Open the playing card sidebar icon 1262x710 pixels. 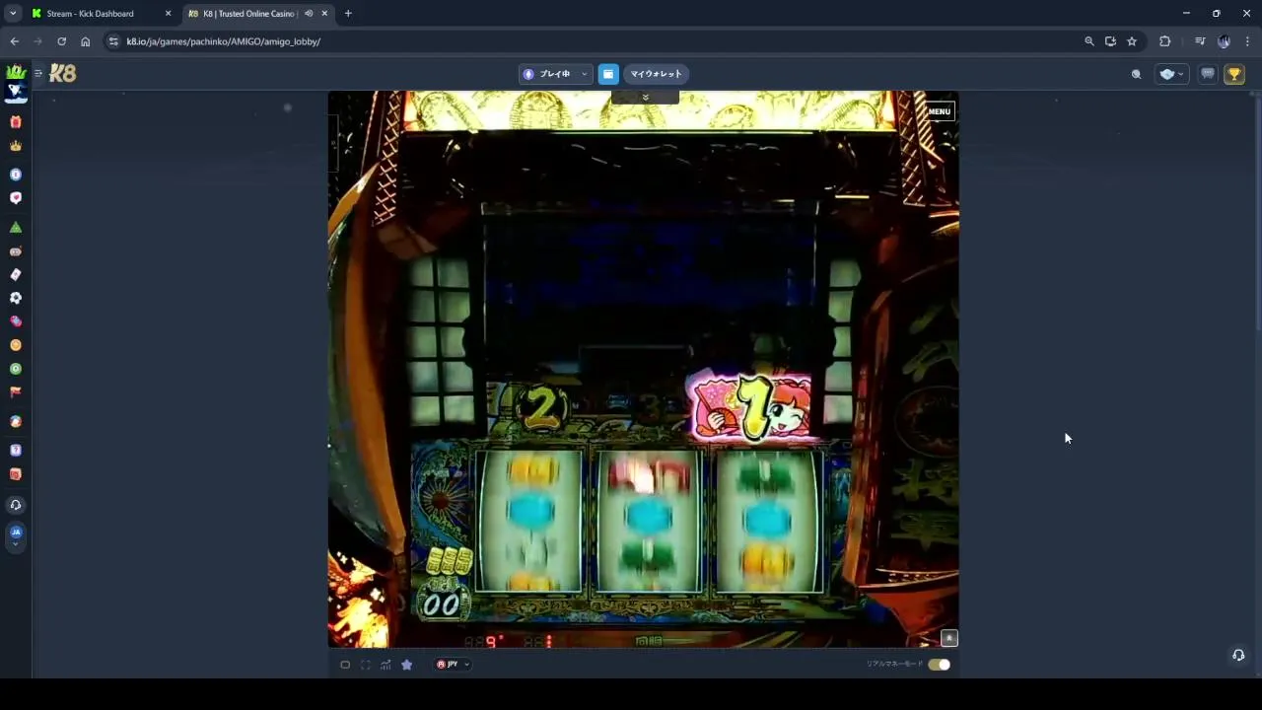point(15,275)
